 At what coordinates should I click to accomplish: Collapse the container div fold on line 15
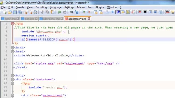[x=13, y=79]
